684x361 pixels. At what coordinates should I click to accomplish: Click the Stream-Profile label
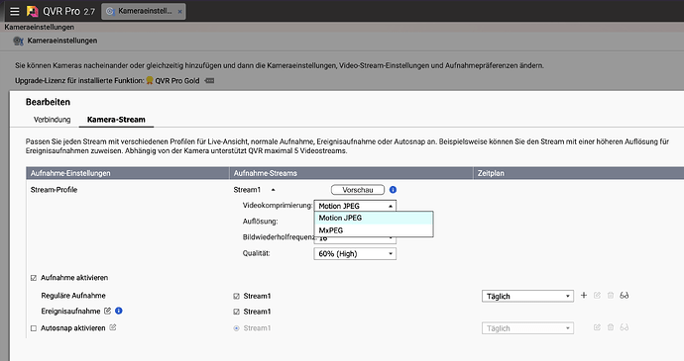coord(54,190)
